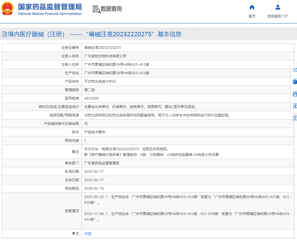This screenshot has height=240, width=297.
Task: Open the 政务服务门户 text link
Action: point(278,16)
